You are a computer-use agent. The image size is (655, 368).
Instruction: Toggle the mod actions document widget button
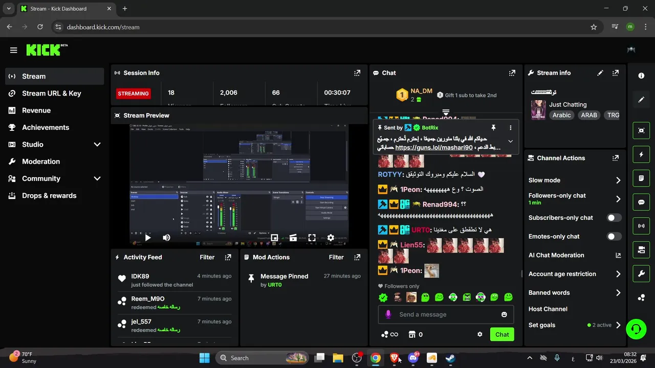pyautogui.click(x=641, y=178)
